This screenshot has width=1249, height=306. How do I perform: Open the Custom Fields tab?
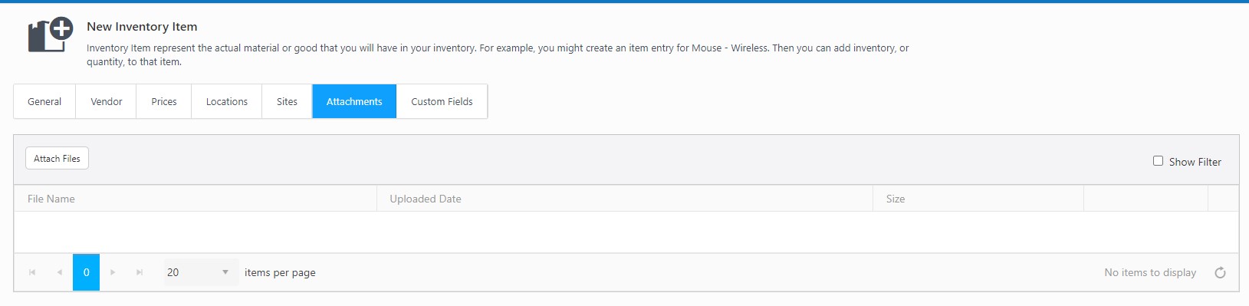(x=442, y=101)
